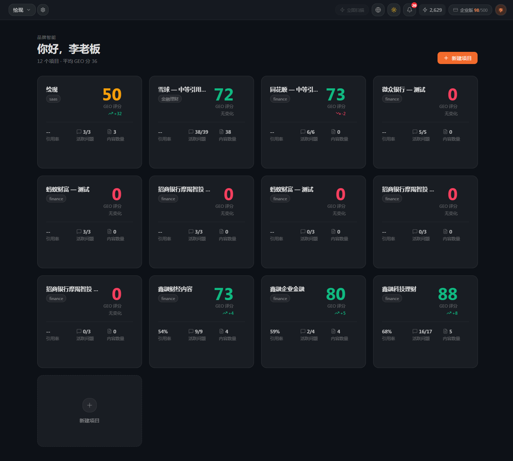
Task: Open the 微众银行 — 测试 project card
Action: 425,122
